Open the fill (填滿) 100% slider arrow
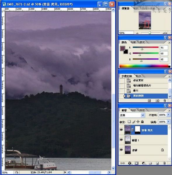172x175 pixels. [168, 122]
